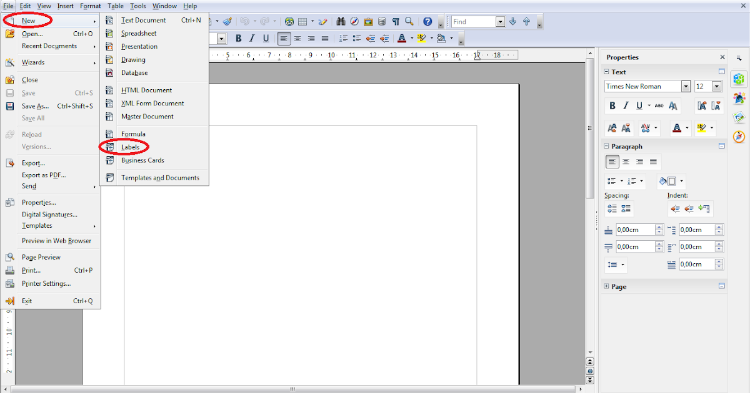This screenshot has height=393, width=750.
Task: Select Align Right in sidebar Paragraph panel
Action: [639, 162]
